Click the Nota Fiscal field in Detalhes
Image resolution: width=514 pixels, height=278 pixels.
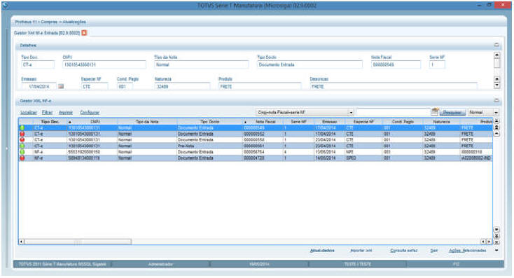[x=396, y=64]
